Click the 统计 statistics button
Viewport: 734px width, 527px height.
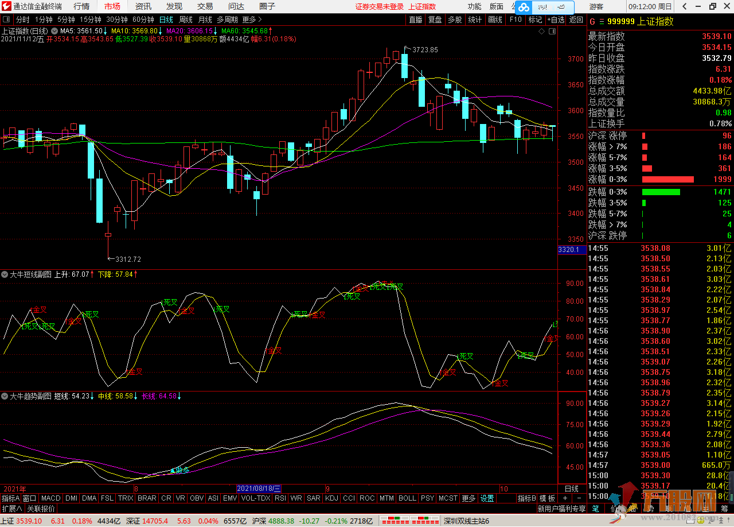pyautogui.click(x=475, y=20)
